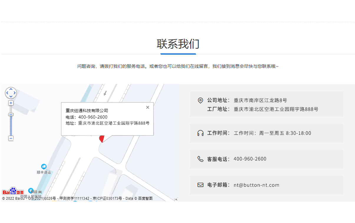This screenshot has height=223, width=355.
Task: Click the 500 米 scale label
Action: coord(36,192)
